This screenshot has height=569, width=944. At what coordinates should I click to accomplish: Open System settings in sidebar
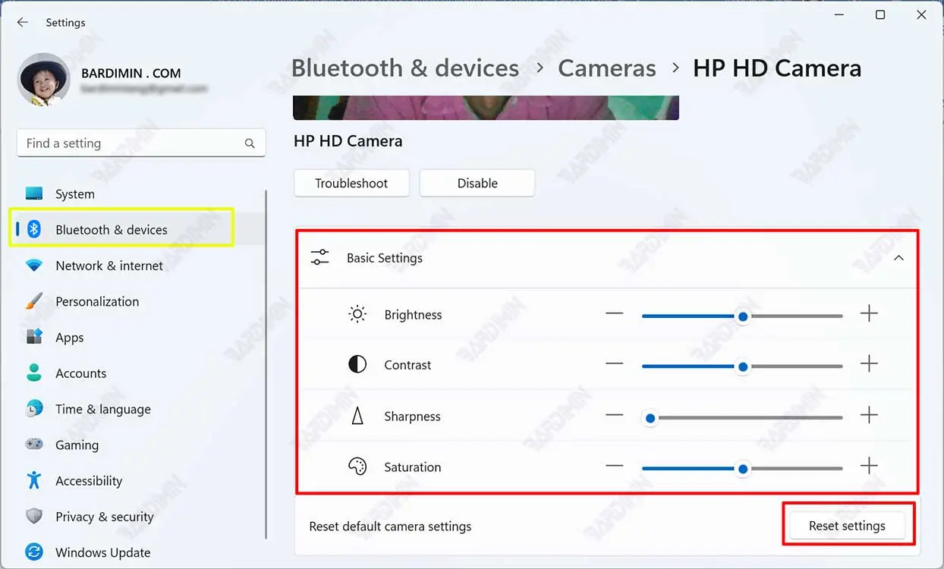click(x=74, y=194)
